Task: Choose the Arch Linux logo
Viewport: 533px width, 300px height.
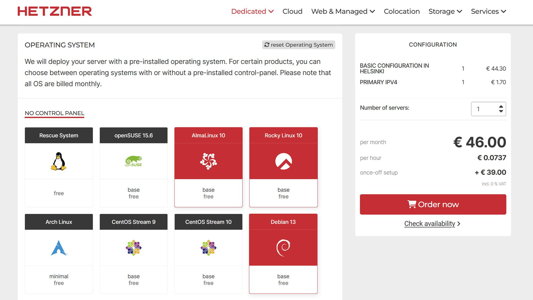Action: [59, 247]
